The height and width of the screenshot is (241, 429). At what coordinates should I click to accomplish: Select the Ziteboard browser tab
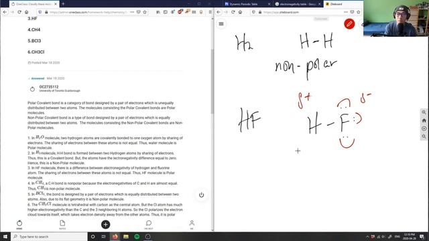coord(343,4)
